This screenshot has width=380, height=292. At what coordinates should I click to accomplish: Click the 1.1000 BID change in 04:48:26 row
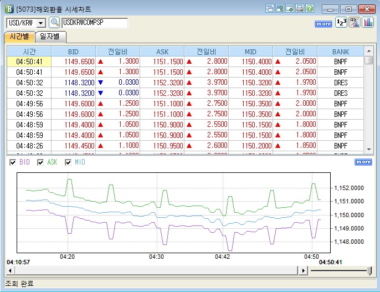(129, 145)
